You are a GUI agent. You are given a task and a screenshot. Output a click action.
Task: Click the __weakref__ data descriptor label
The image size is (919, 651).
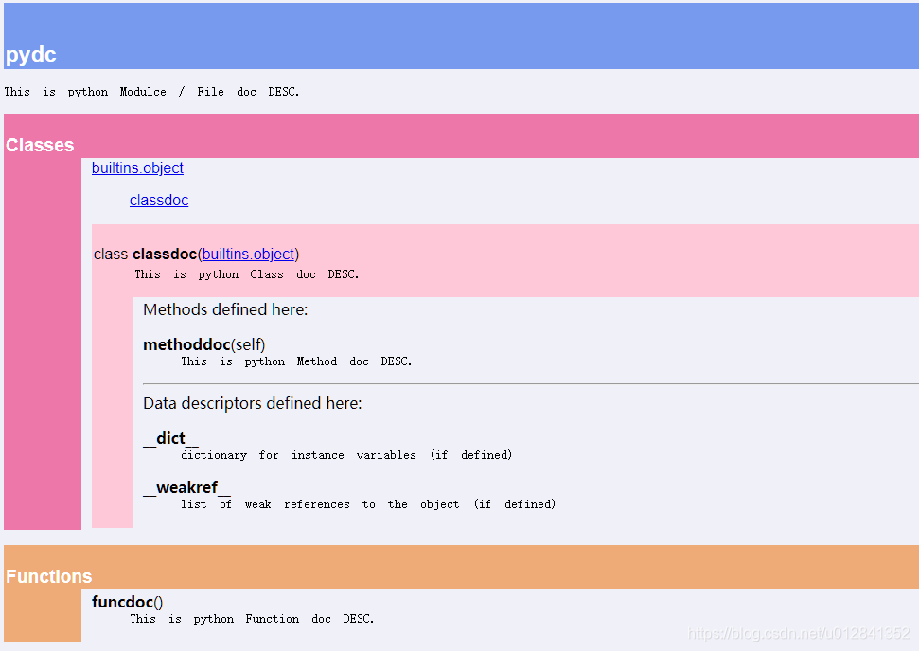coord(187,487)
